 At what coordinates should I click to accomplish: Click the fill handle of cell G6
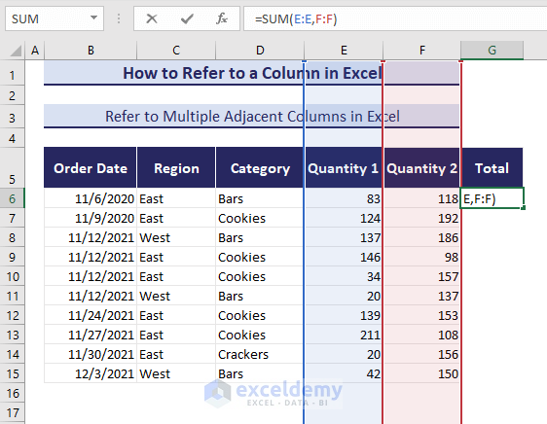pos(523,208)
